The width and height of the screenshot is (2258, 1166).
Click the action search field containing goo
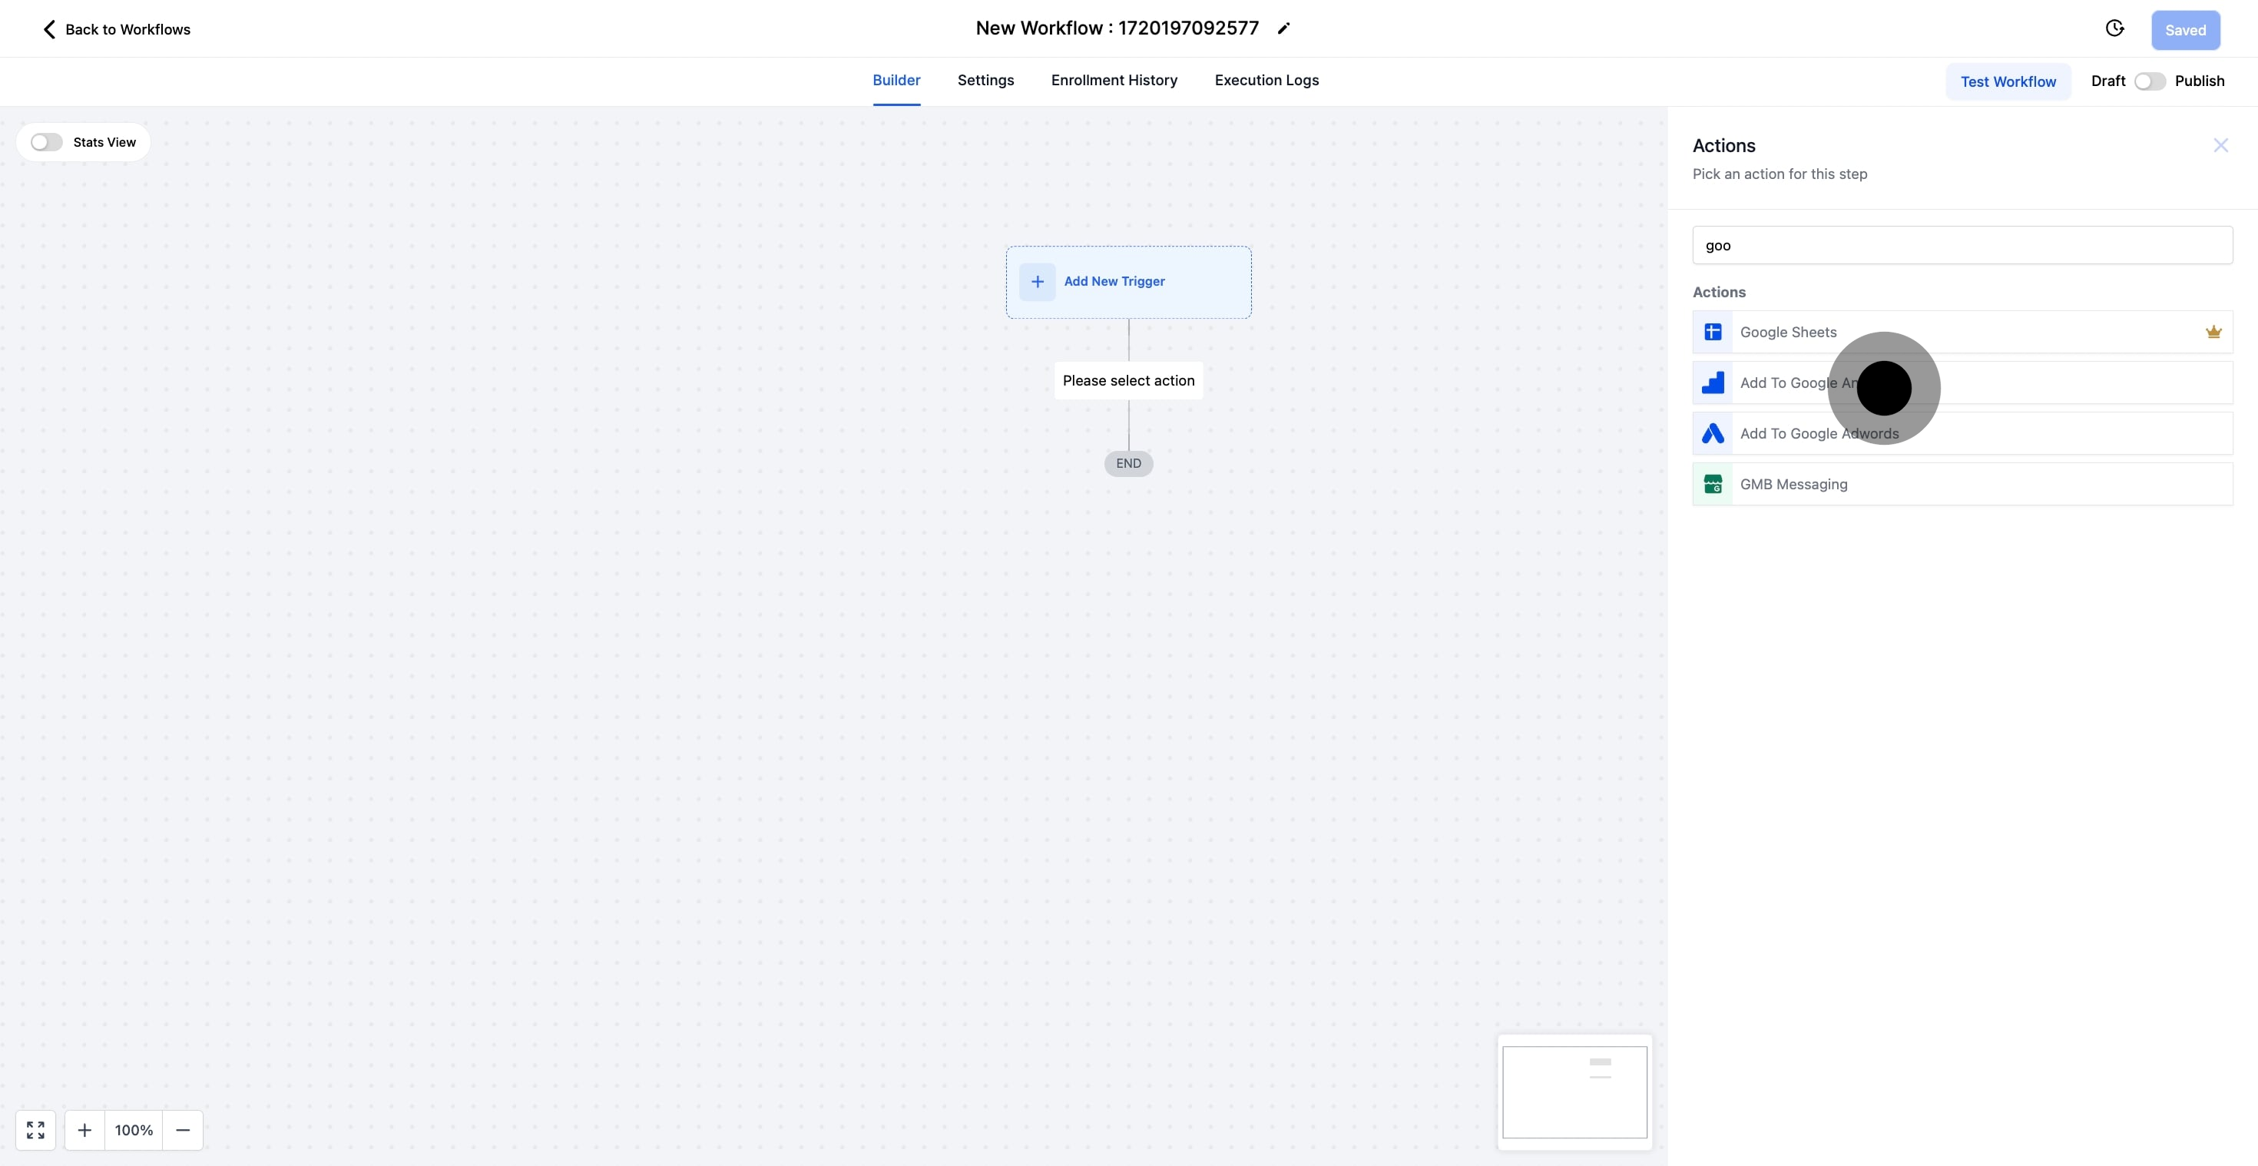coord(1962,246)
